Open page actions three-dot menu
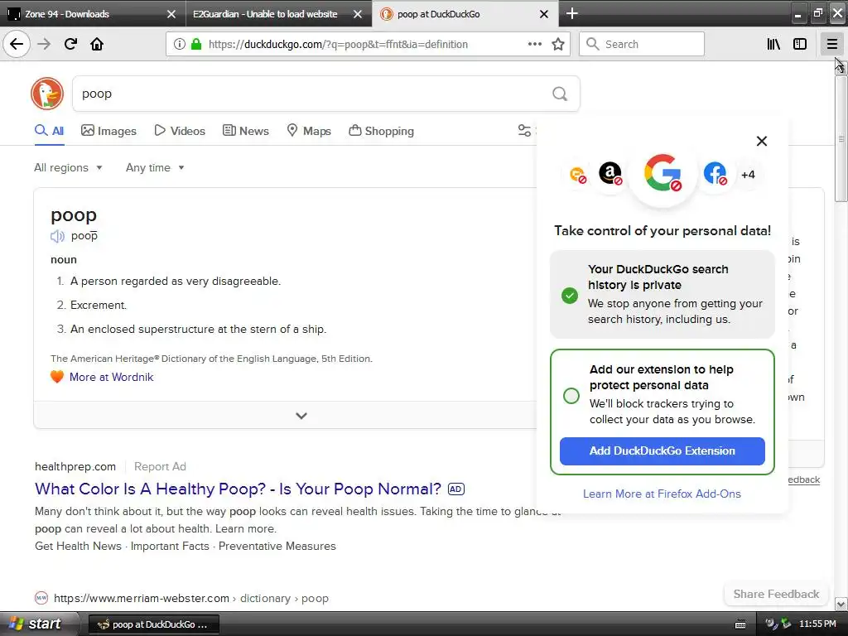The image size is (848, 636). click(x=535, y=44)
